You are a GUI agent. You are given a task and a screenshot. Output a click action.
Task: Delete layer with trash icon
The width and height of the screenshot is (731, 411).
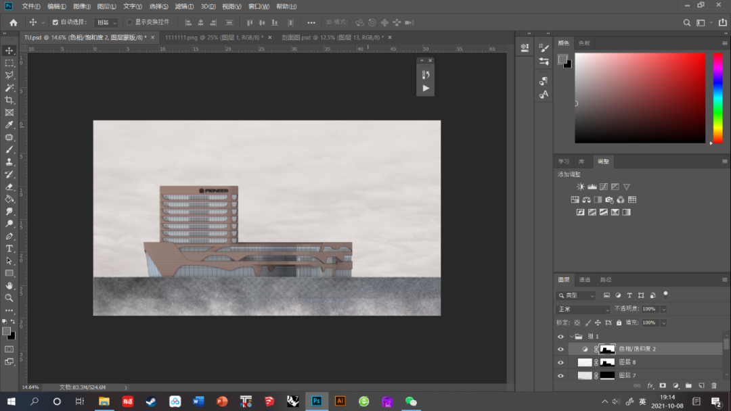coord(714,385)
